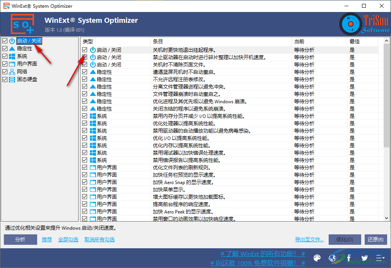Click the Facebook icon in footer
Image resolution: width=391 pixels, height=268 pixels.
point(348,258)
